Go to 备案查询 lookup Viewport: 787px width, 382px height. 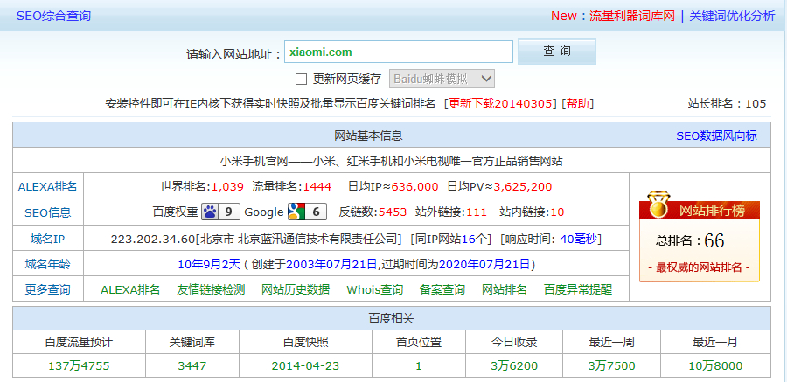[x=442, y=289]
